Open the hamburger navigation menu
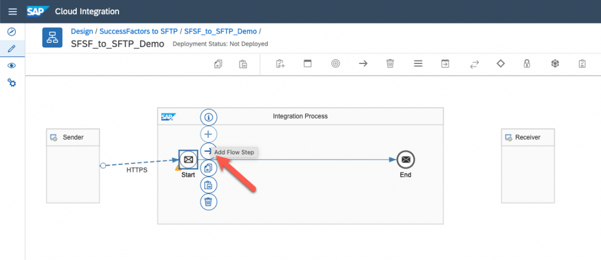 coord(13,12)
